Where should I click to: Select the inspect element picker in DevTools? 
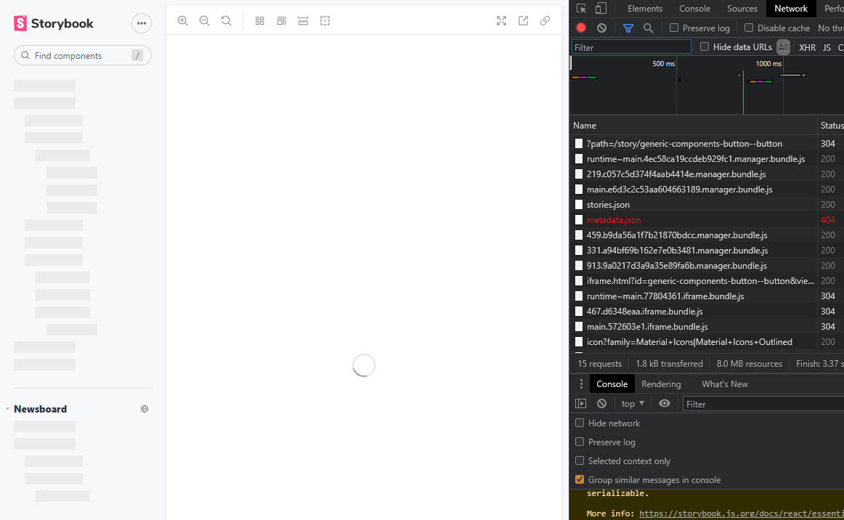point(580,8)
